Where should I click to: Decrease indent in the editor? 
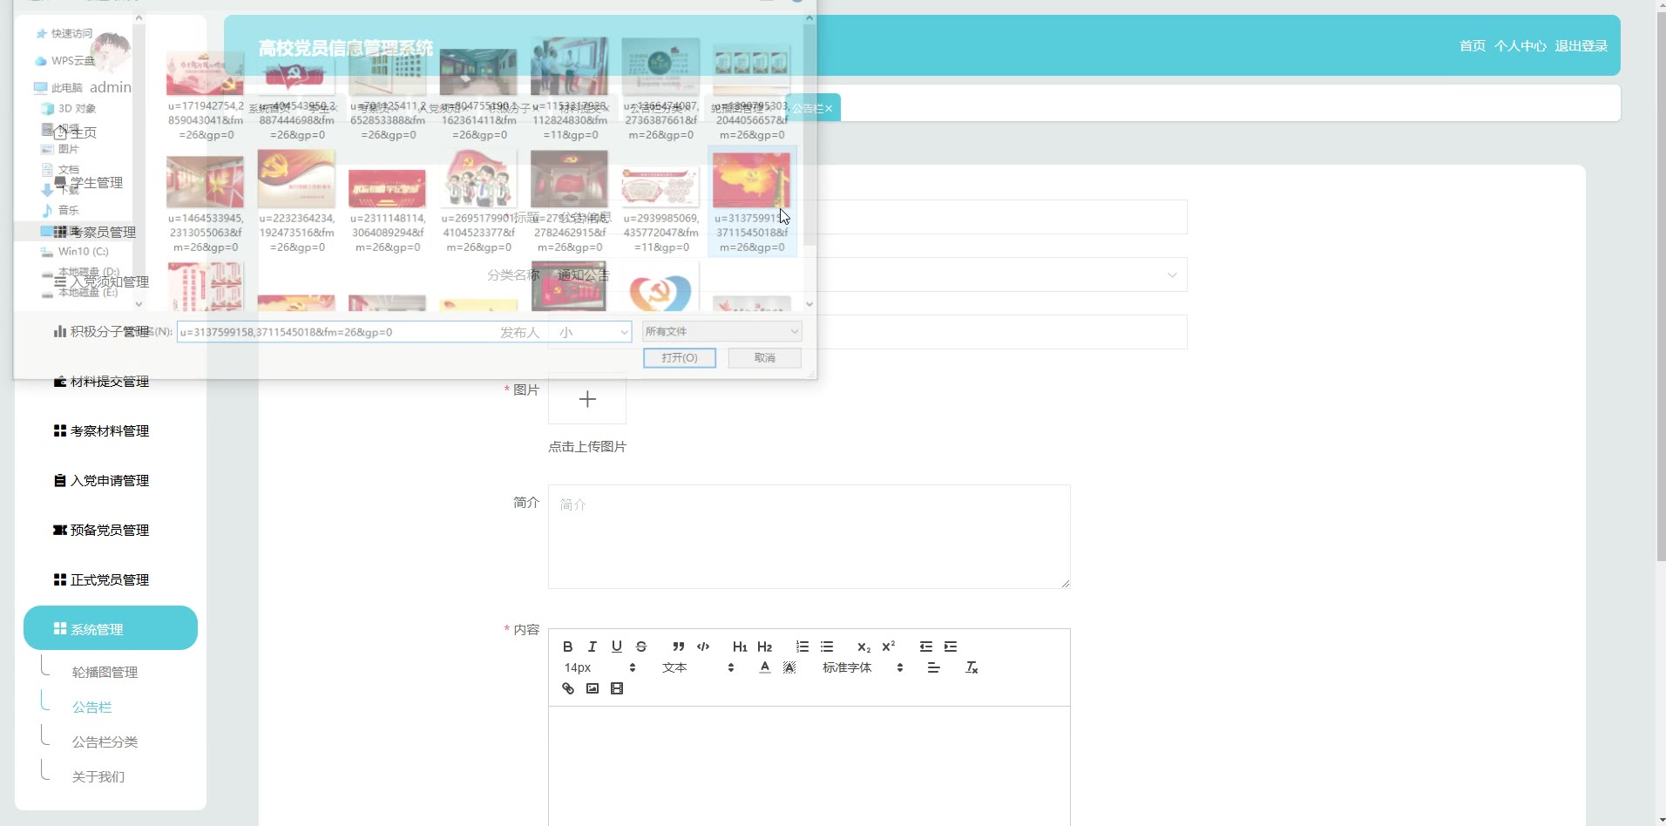click(925, 647)
